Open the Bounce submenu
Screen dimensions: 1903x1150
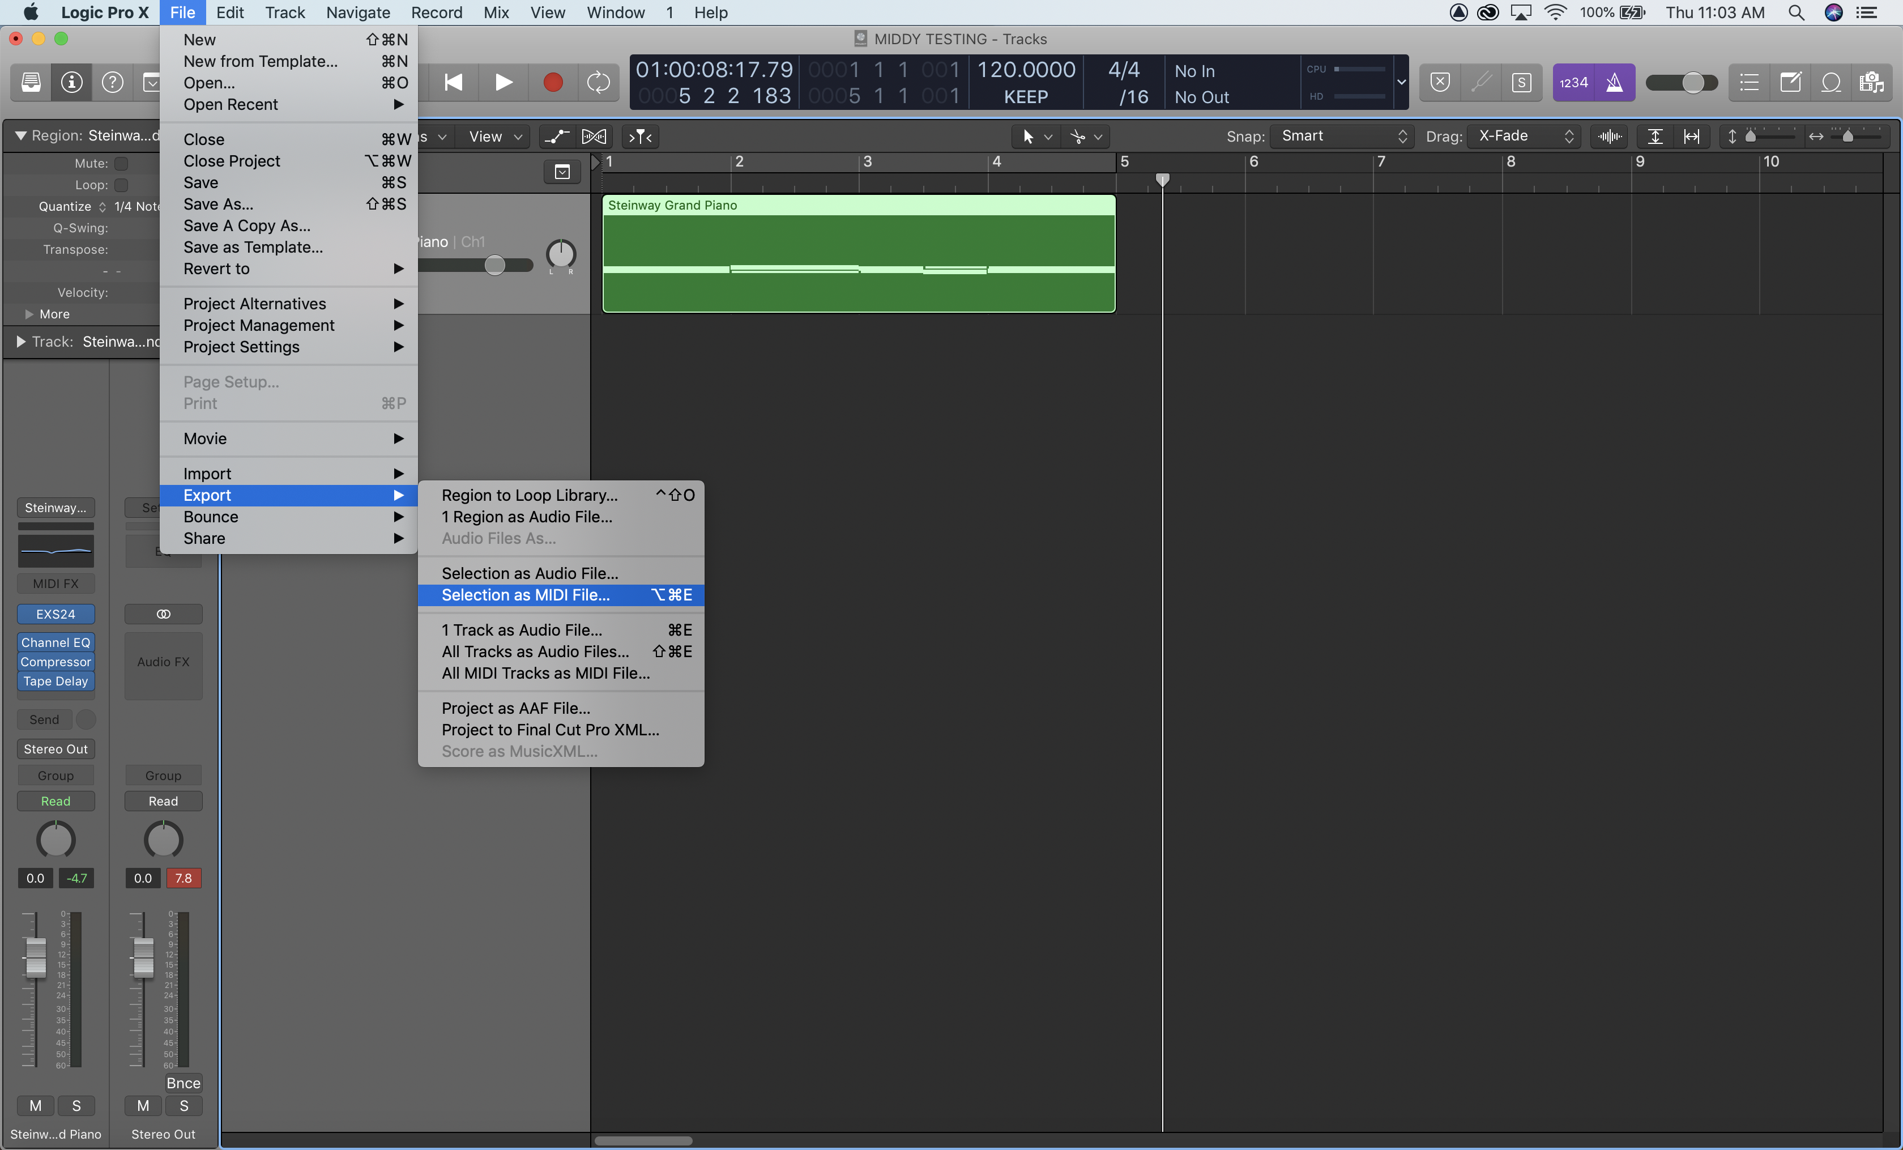[289, 517]
